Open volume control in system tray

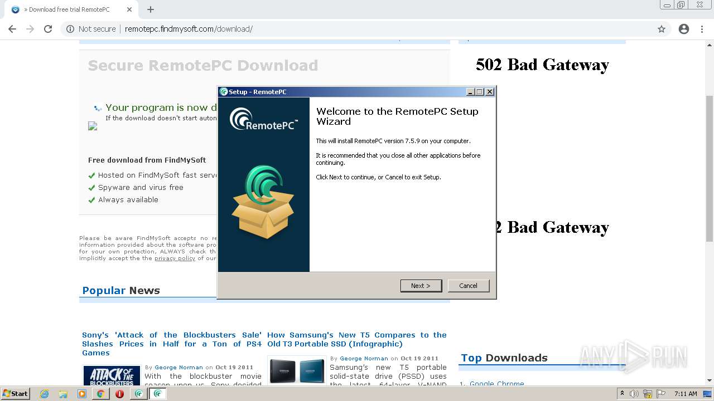[x=634, y=394]
